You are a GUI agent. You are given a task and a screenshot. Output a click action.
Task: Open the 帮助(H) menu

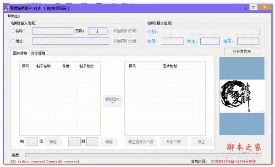coord(13,16)
